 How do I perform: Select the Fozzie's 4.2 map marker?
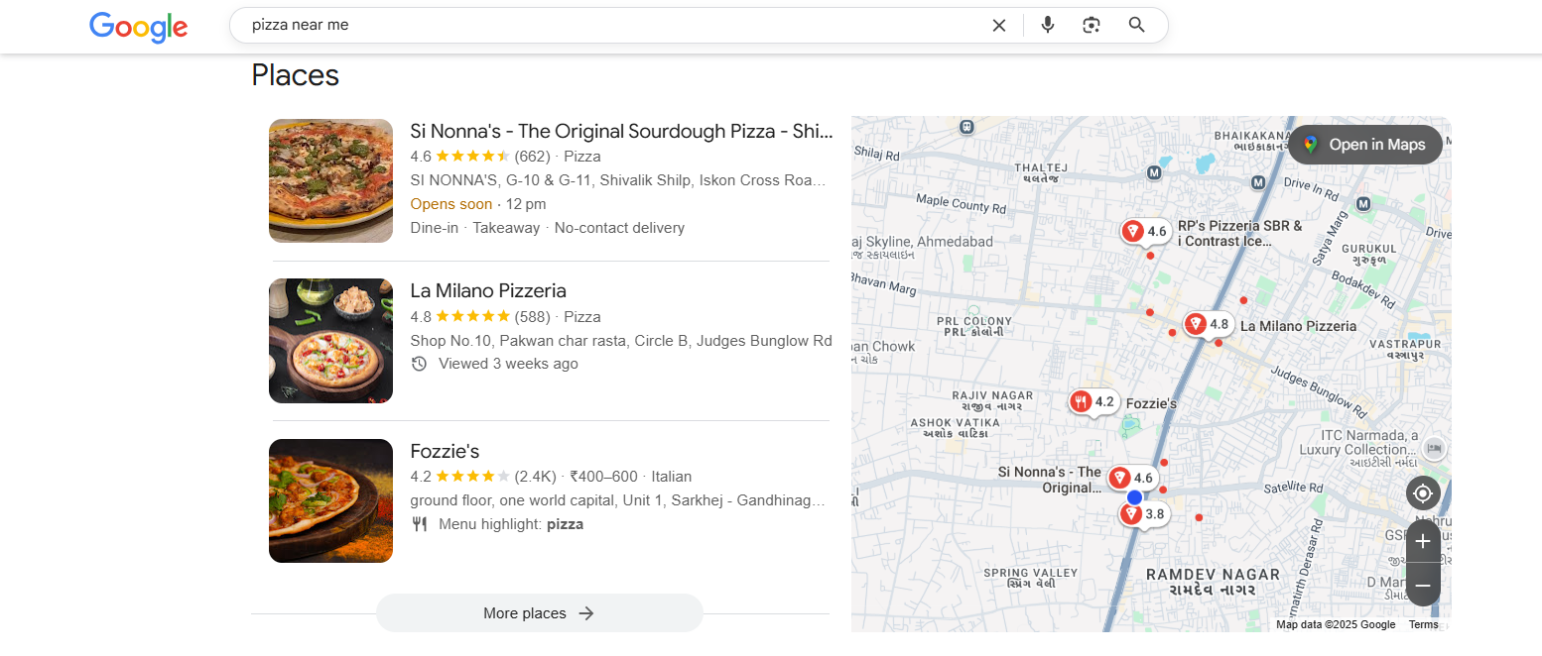pyautogui.click(x=1093, y=401)
